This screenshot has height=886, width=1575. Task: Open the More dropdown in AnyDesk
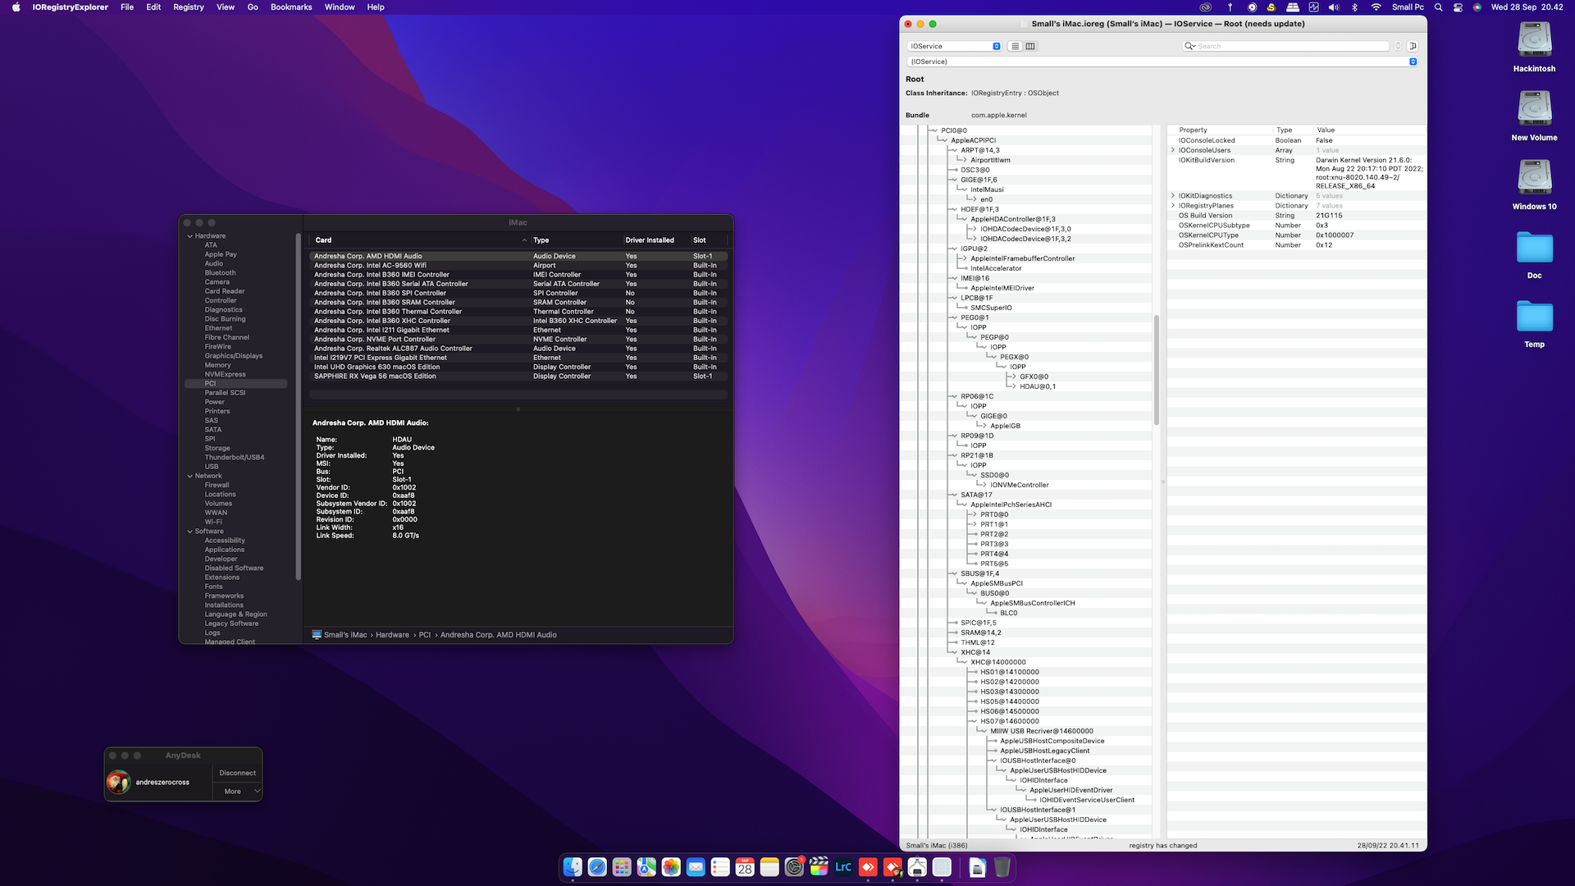pyautogui.click(x=237, y=792)
